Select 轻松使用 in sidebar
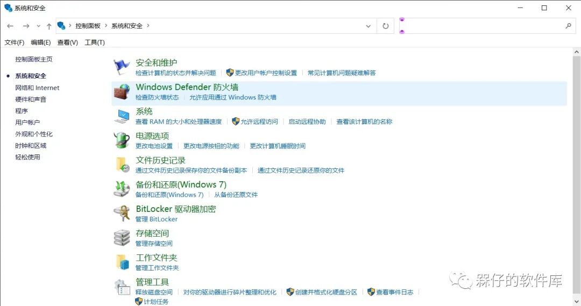 (27, 157)
